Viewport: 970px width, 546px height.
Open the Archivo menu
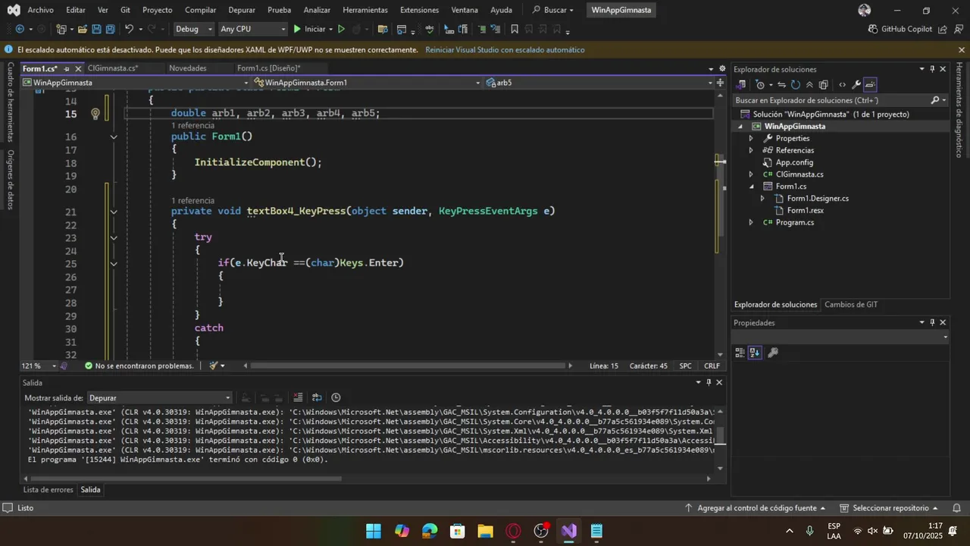tap(40, 10)
